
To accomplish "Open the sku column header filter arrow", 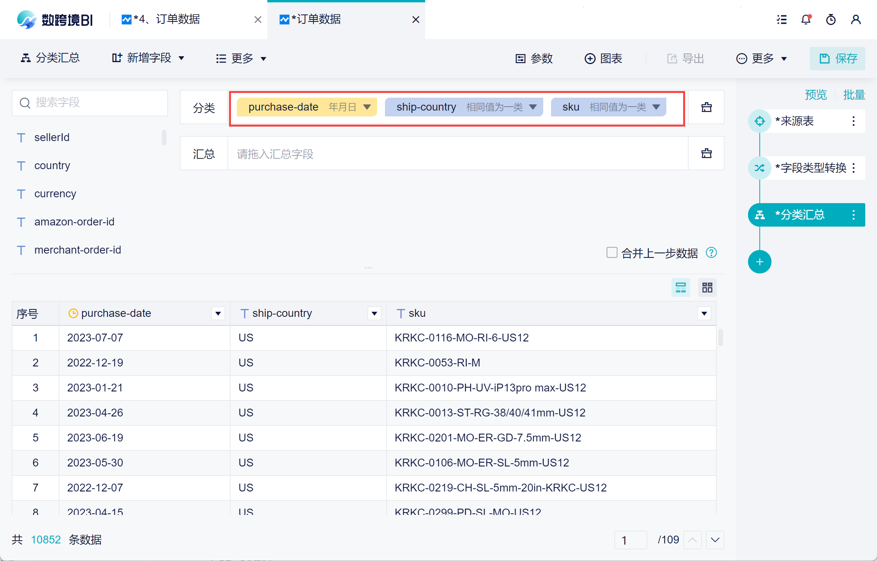I will click(704, 313).
